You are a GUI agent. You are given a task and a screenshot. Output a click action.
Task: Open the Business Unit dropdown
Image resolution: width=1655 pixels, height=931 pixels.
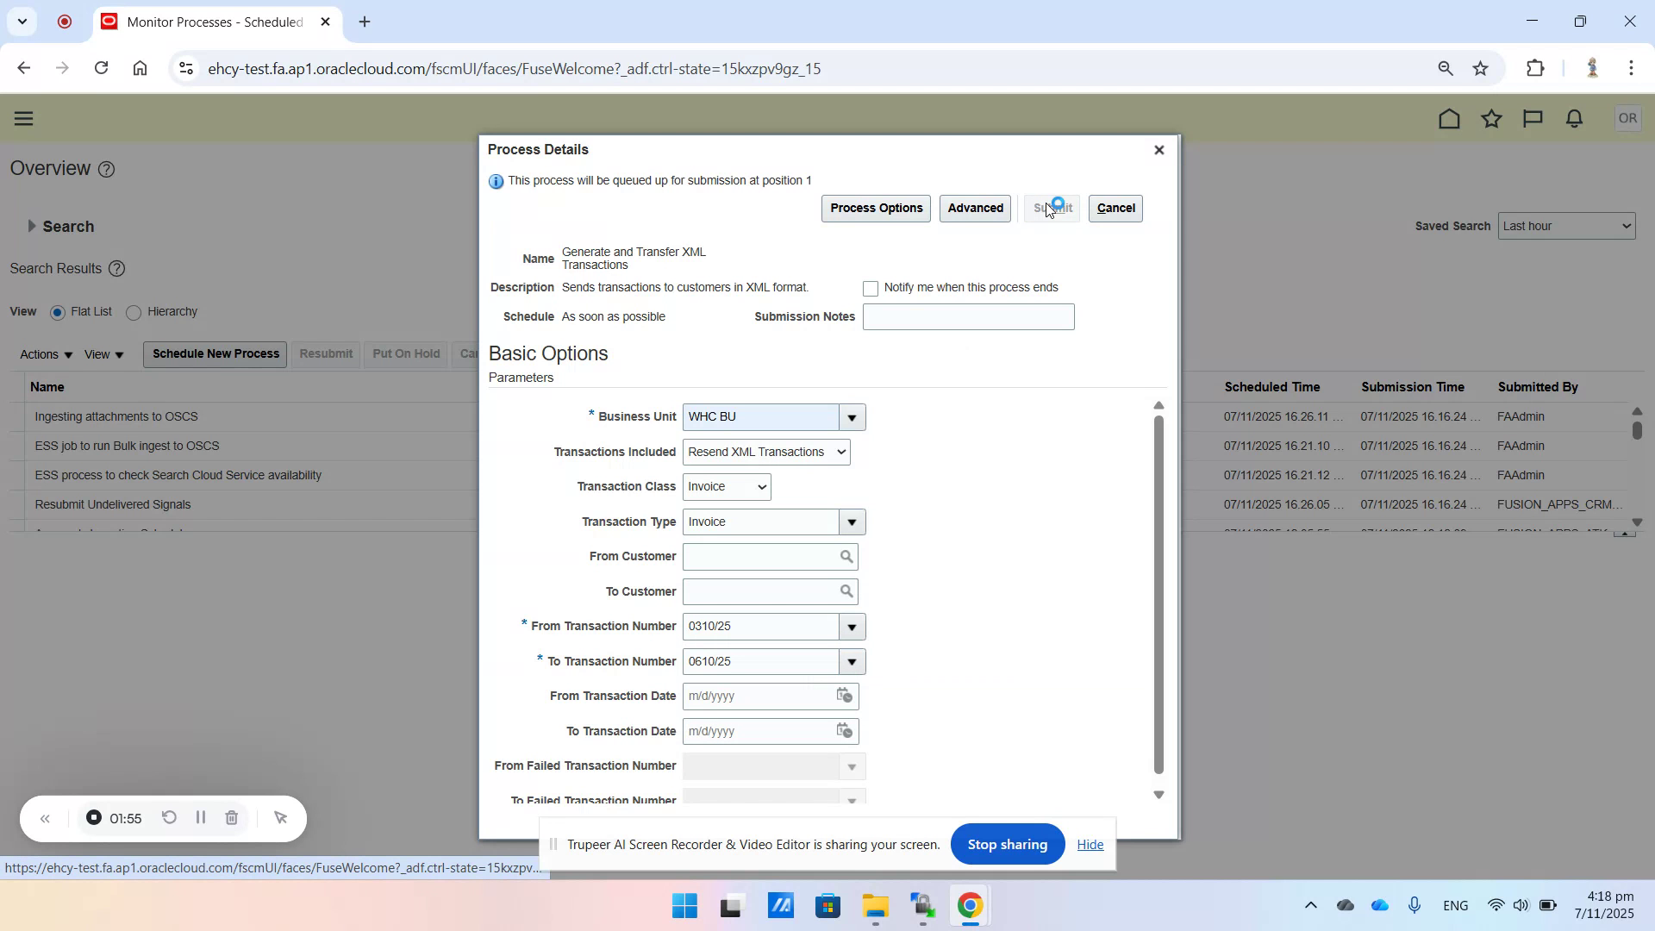click(851, 416)
